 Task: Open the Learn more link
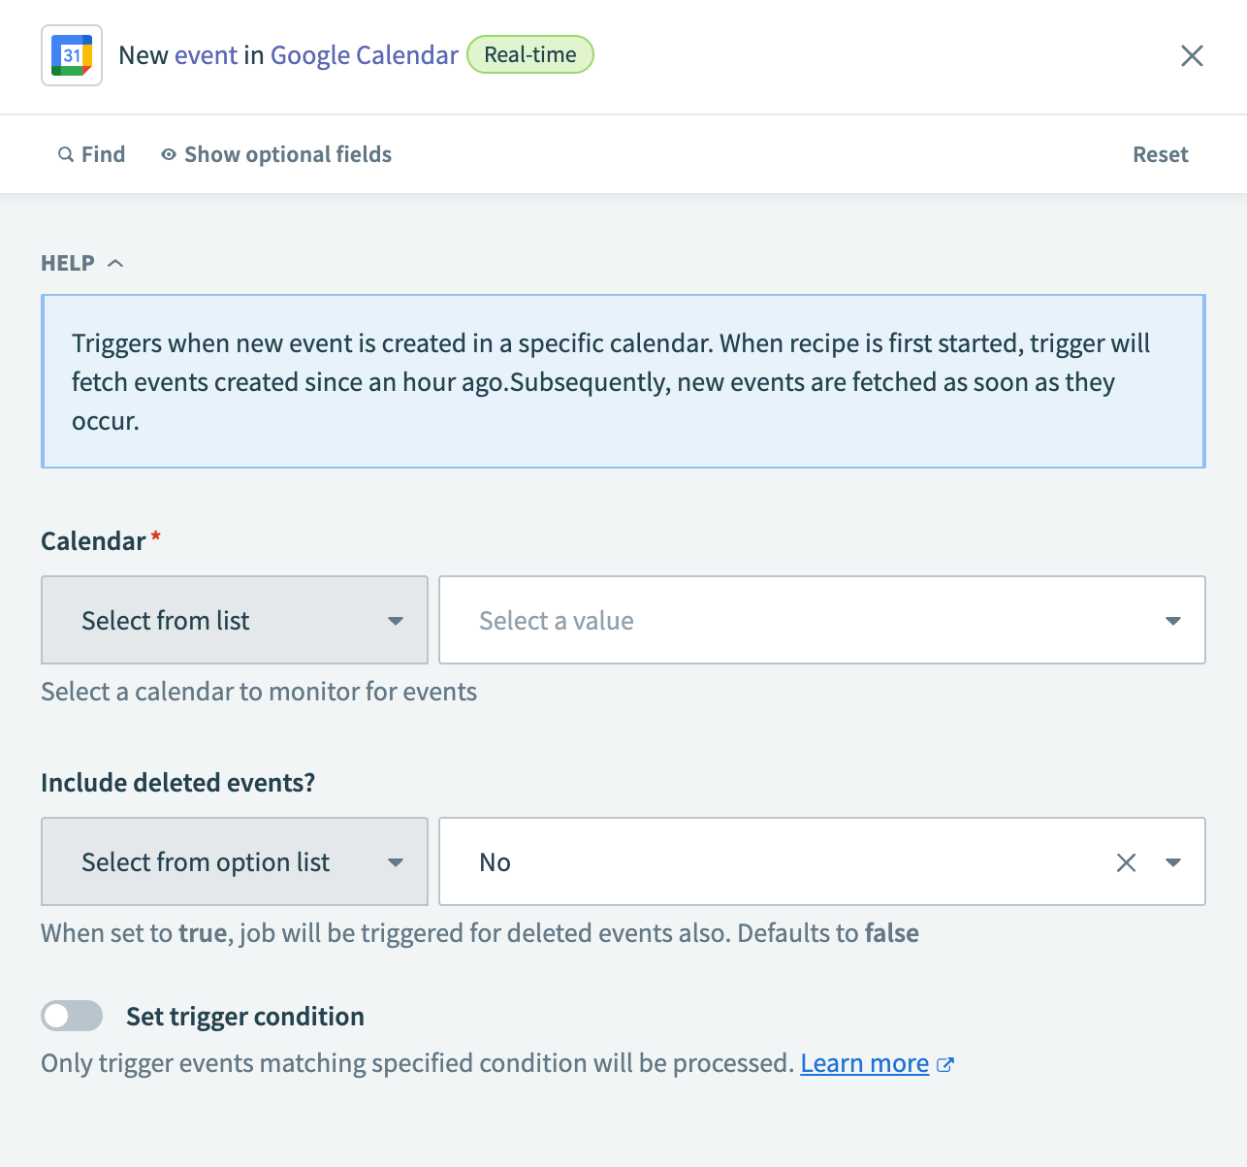point(864,1064)
